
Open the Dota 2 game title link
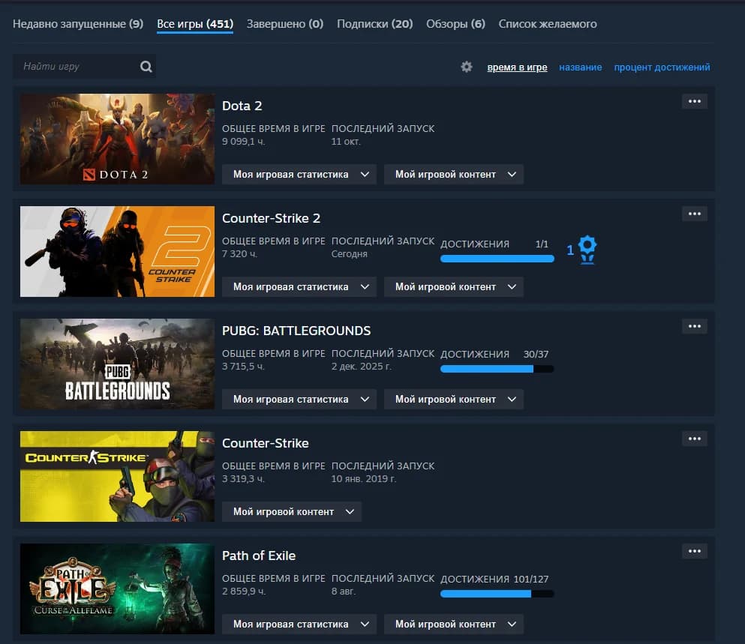[x=242, y=106]
